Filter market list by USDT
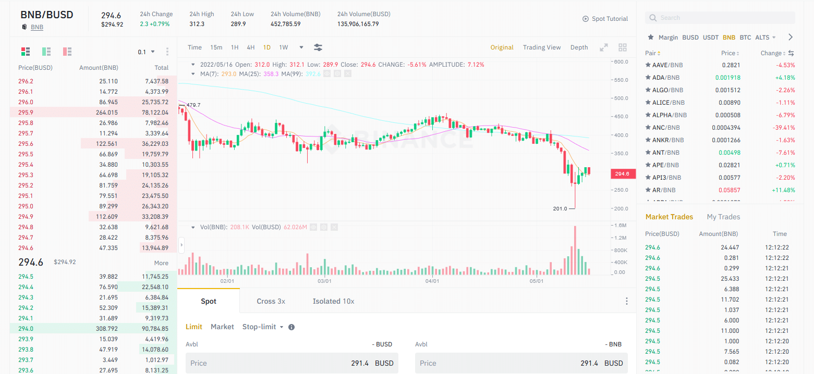The image size is (814, 374). [x=710, y=38]
